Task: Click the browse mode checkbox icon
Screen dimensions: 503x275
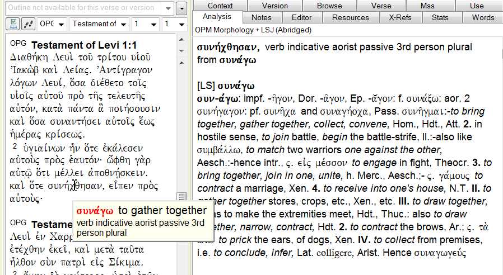Action: pyautogui.click(x=12, y=24)
